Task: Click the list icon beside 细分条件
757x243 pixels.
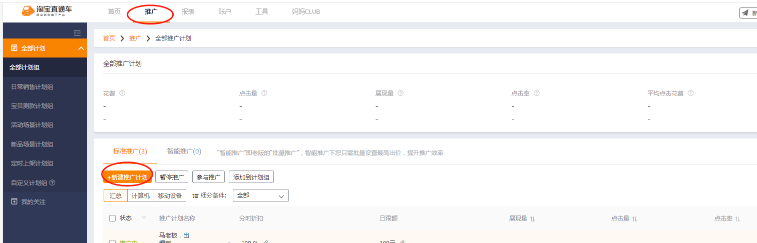Action: click(x=195, y=195)
